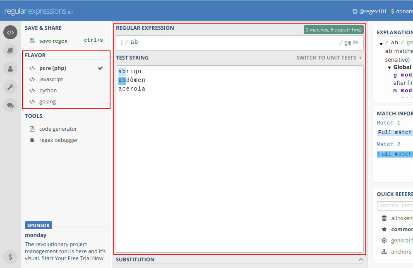The height and width of the screenshot is (268, 413).
Task: Collapse the explanation regex tree arrow
Action: coord(381,44)
